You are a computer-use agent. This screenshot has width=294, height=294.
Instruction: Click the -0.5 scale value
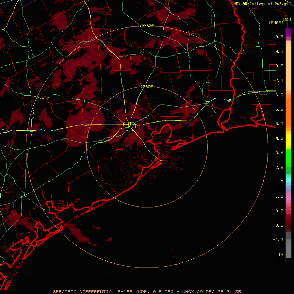click(278, 225)
